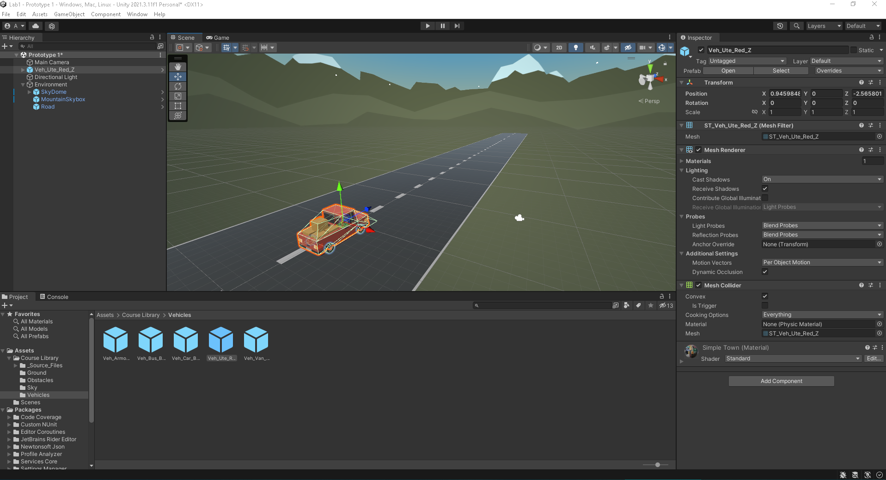Enable the Is Trigger checkbox
Image resolution: width=886 pixels, height=480 pixels.
(765, 305)
